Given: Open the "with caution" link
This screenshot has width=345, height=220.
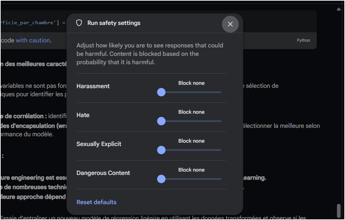Looking at the screenshot, I should click(x=33, y=40).
